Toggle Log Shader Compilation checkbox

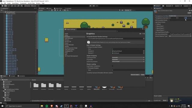pyautogui.click(x=112, y=66)
